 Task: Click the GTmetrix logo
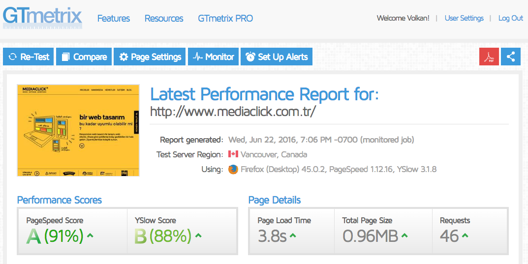[42, 16]
